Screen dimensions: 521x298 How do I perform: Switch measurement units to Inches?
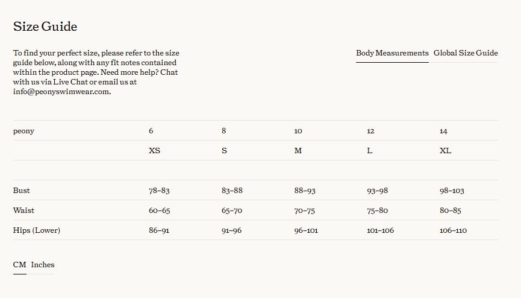click(x=43, y=265)
